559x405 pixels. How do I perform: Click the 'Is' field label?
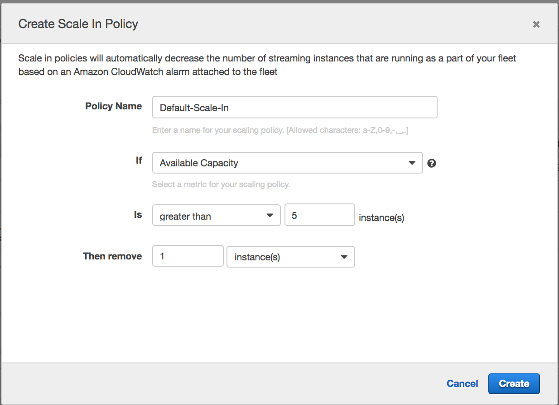pyautogui.click(x=138, y=215)
